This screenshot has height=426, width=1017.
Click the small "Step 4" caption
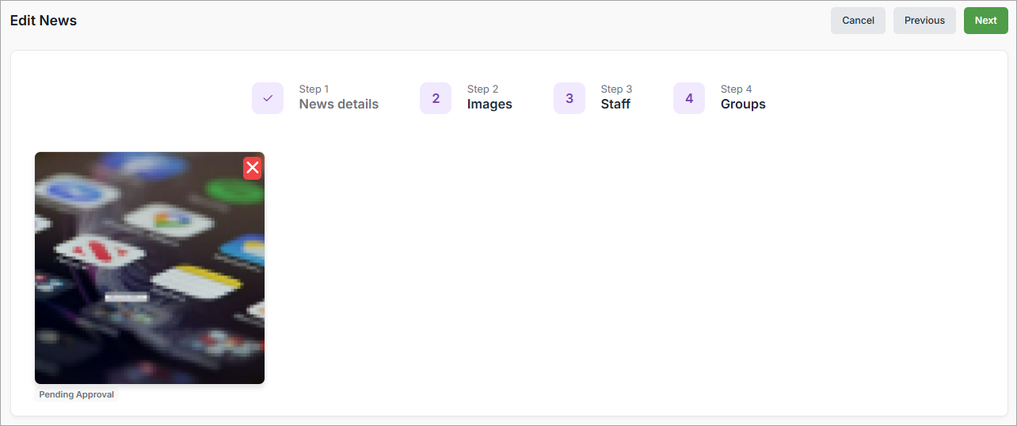736,89
